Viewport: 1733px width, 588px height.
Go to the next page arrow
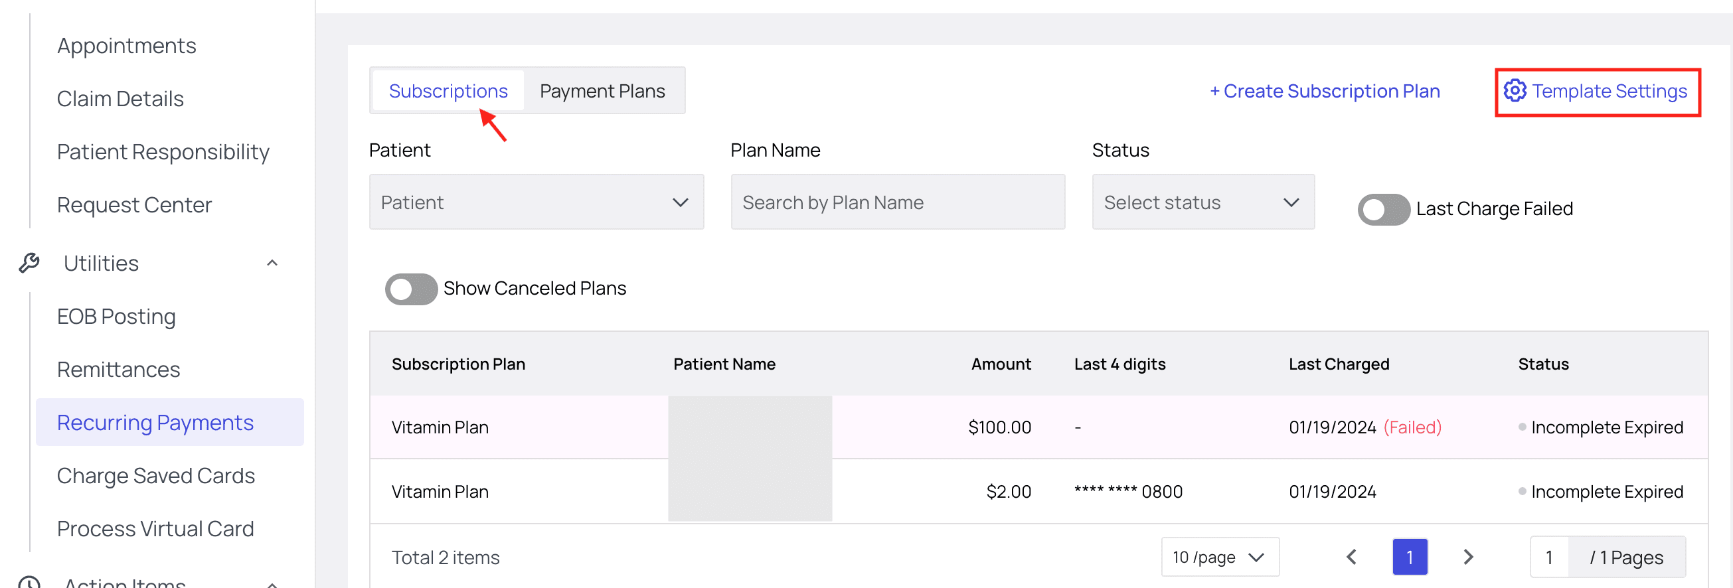pos(1468,557)
